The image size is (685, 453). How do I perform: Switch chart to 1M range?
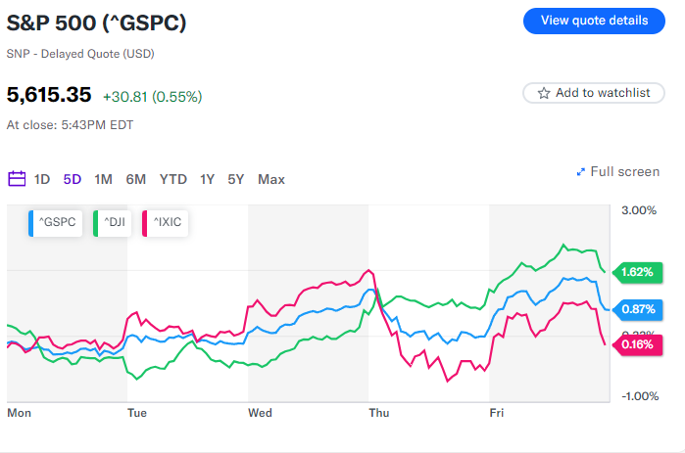[x=103, y=179]
